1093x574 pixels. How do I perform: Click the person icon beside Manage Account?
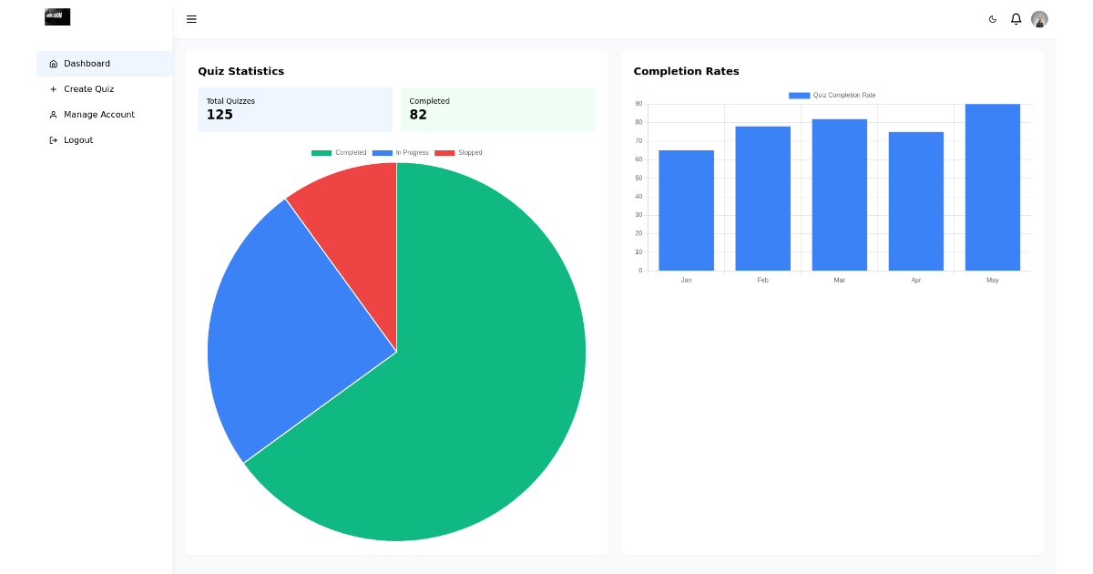[x=54, y=114]
